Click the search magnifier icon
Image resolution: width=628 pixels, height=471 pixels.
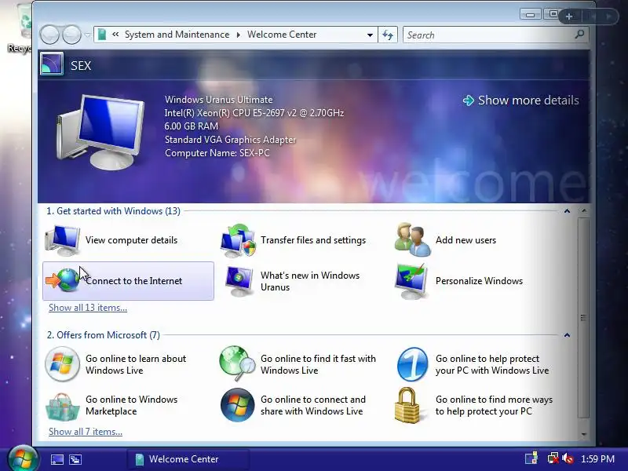click(x=579, y=35)
